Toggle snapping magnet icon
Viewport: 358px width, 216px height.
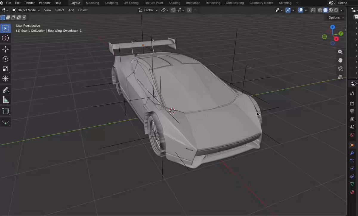[173, 10]
